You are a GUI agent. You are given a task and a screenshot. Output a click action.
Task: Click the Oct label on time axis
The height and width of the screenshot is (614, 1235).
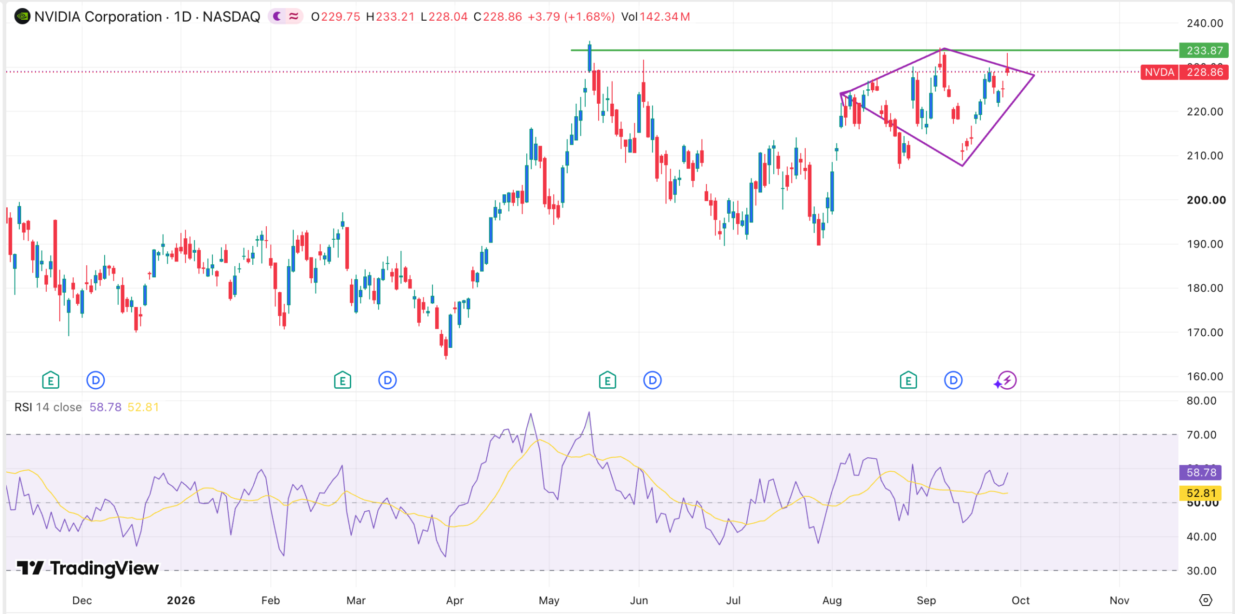[x=1020, y=600]
